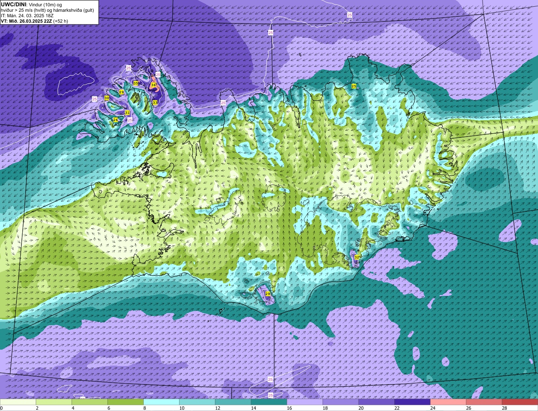This screenshot has width=538, height=411.
Task: Select the pale cyan 8–10 m/s legend swatch
Action: 161,402
